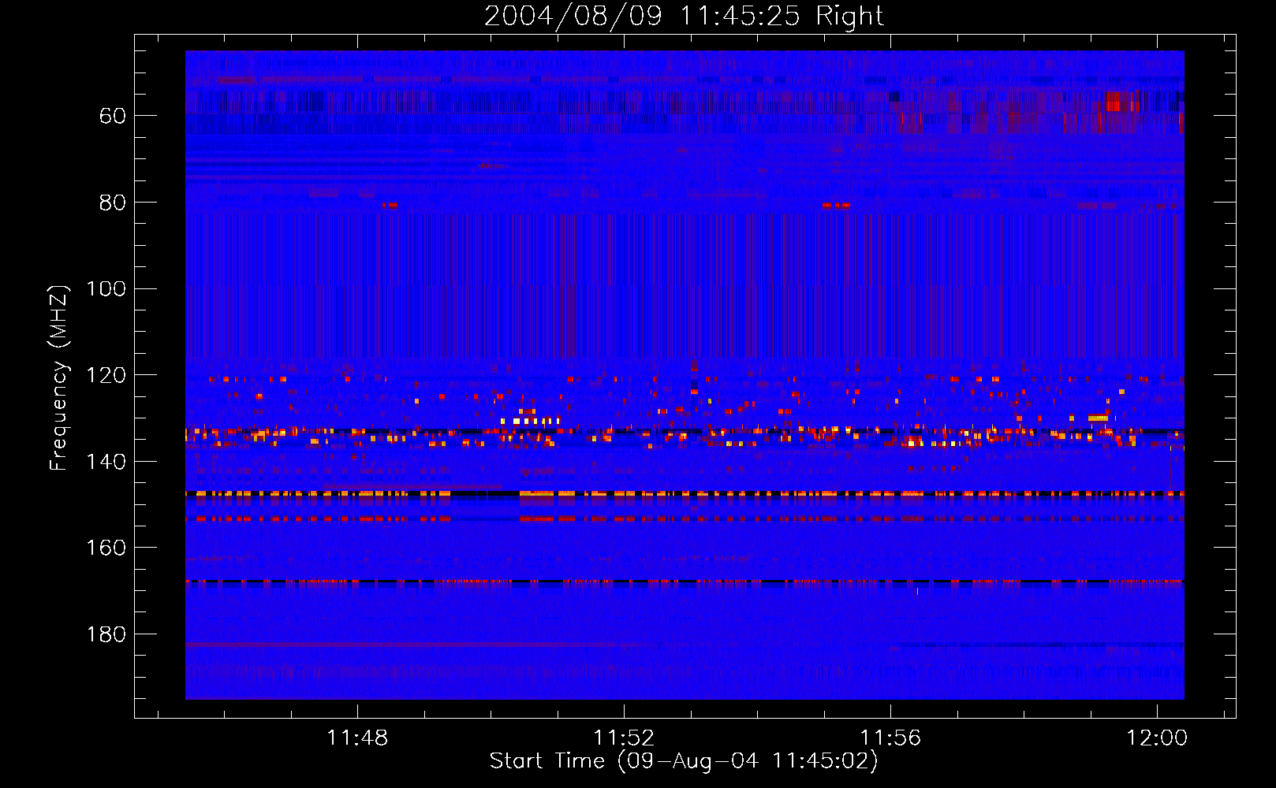Click the 'Frequency (MHZ)' y-axis label
1276x788 pixels.
coord(59,377)
